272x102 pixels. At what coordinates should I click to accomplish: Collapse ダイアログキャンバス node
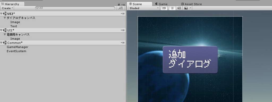(5, 18)
